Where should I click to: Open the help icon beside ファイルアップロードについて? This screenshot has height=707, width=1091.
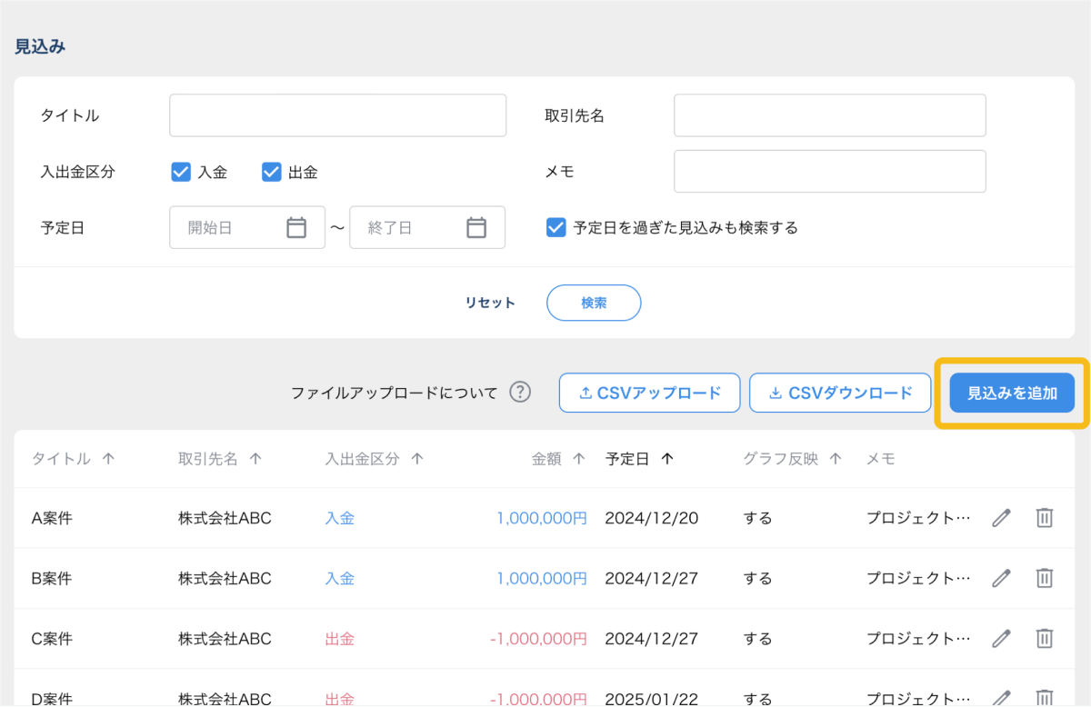pyautogui.click(x=519, y=393)
